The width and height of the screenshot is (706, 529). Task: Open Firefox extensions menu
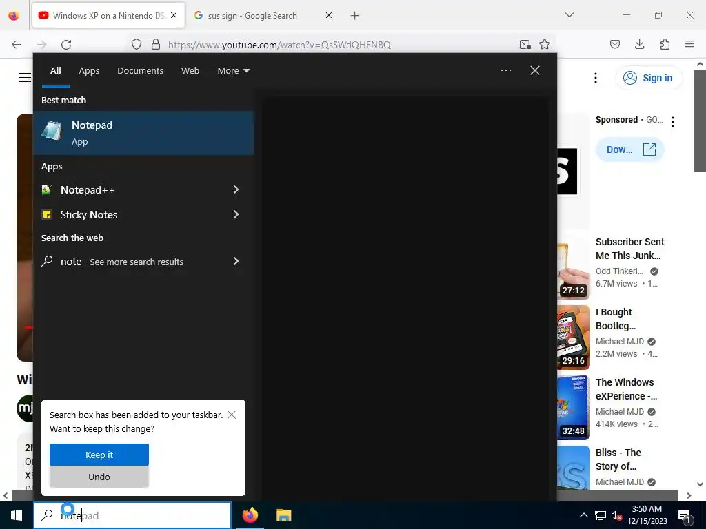(665, 44)
